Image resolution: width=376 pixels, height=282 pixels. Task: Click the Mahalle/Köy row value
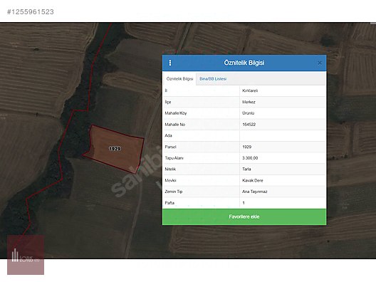[249, 113]
